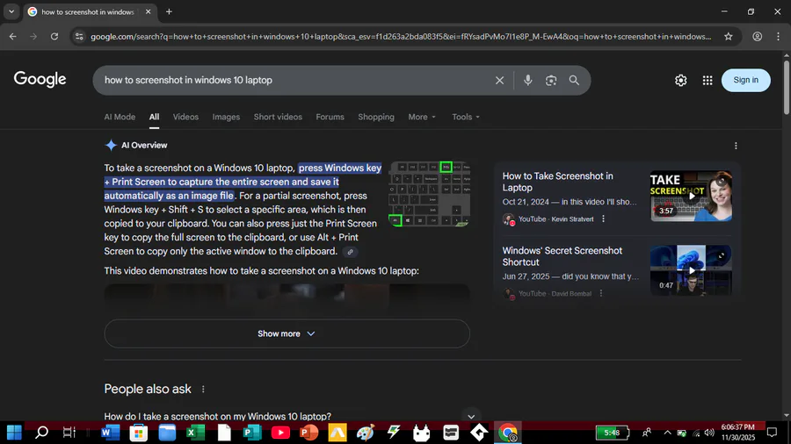Open YouTube app from taskbar
Screen dimensions: 791x444
[x=280, y=433]
